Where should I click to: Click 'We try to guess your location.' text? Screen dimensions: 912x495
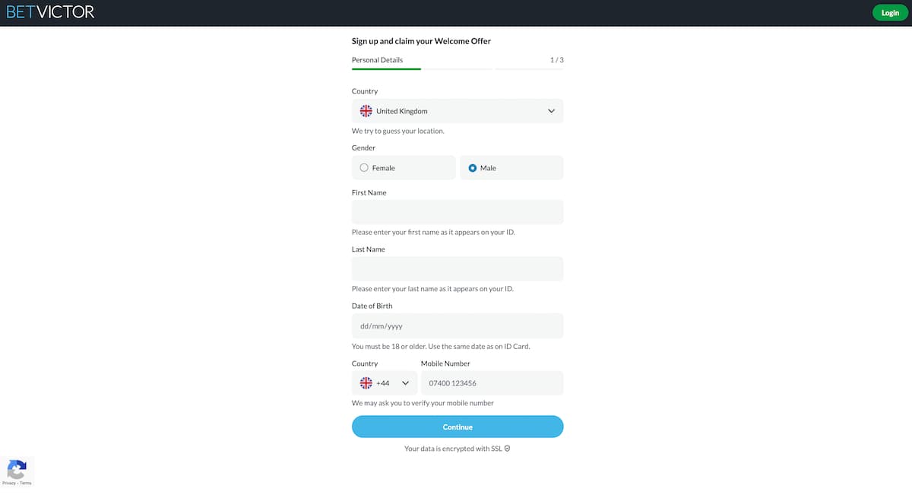397,131
